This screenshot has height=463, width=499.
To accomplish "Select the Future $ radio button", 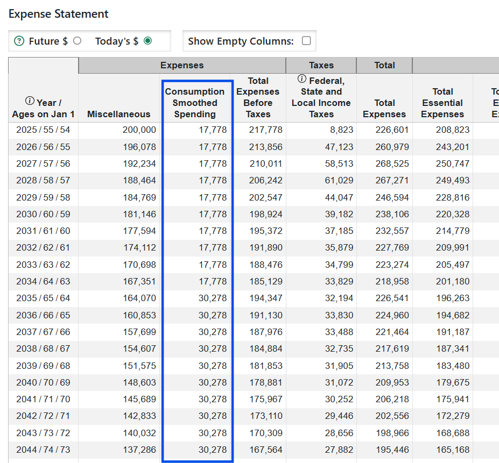I will [x=77, y=41].
